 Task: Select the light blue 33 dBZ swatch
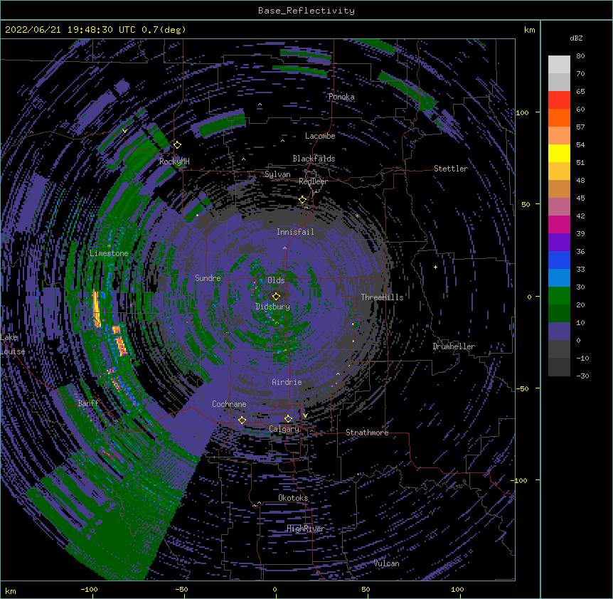(x=559, y=278)
